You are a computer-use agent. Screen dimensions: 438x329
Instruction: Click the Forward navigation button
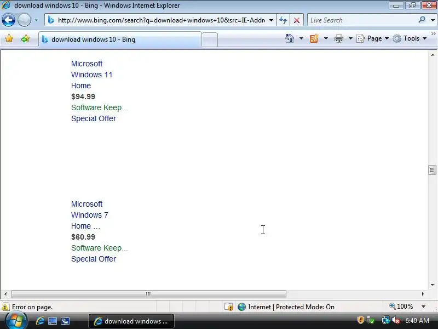(24, 20)
